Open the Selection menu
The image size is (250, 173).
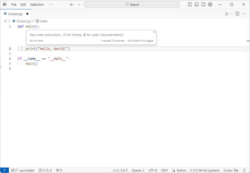37,4
